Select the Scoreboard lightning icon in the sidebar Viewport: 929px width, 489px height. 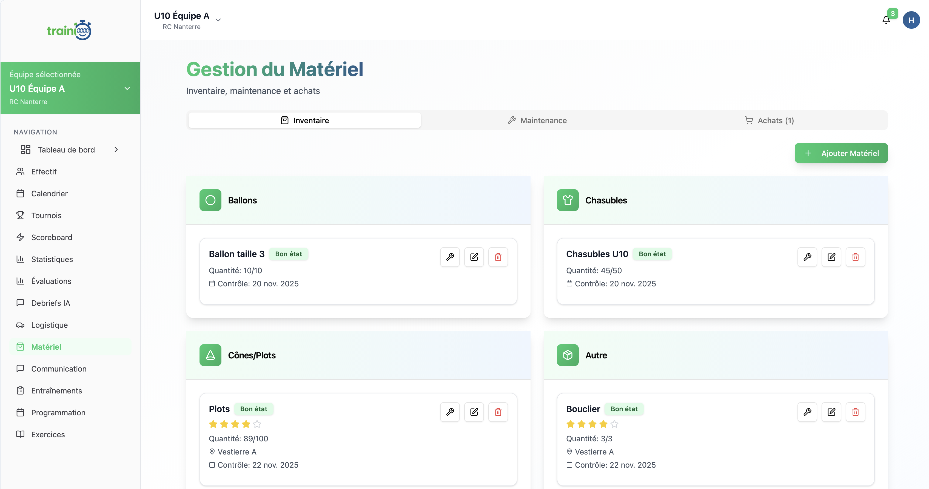tap(21, 237)
